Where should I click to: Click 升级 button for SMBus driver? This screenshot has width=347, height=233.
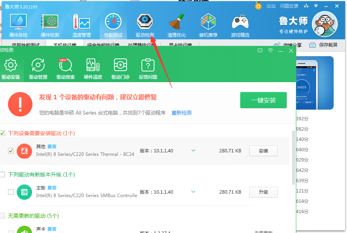click(x=263, y=192)
